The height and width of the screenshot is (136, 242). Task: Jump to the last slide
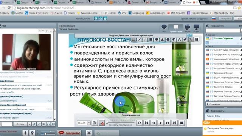coord(175,123)
